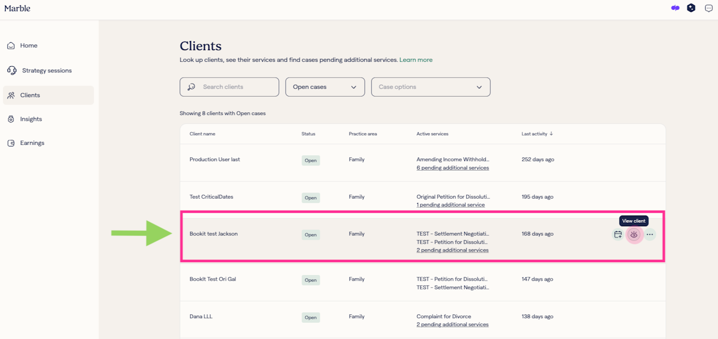This screenshot has height=339, width=718.
Task: Click 1 pending additional service link
Action: coord(450,205)
